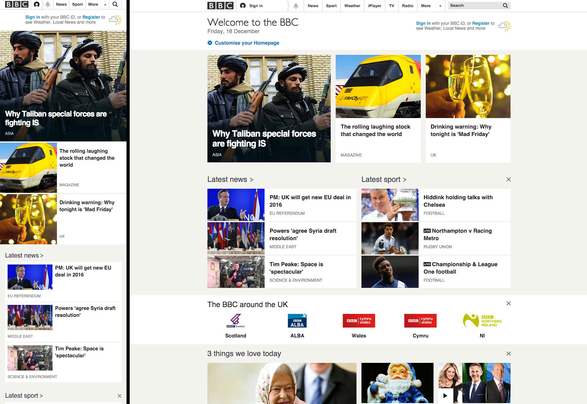Screen dimensions: 587x404
Task: Select Weather in the top navigation
Action: tap(352, 6)
